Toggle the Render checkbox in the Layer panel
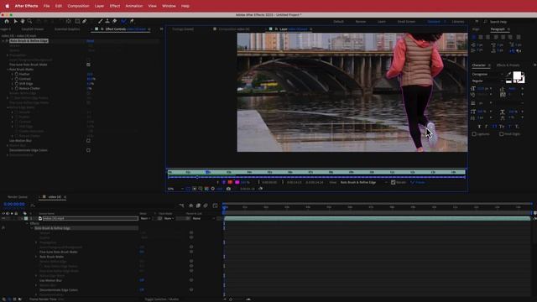This screenshot has height=302, width=537. (394, 183)
